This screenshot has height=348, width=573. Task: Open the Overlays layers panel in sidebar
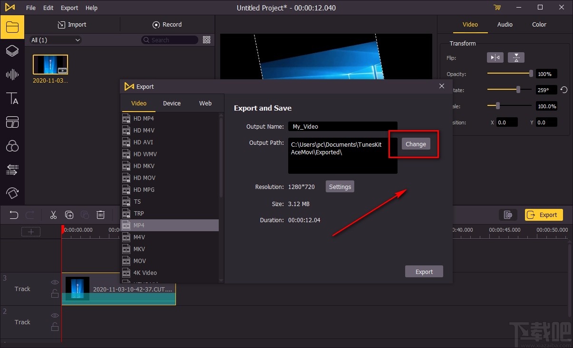[x=12, y=51]
